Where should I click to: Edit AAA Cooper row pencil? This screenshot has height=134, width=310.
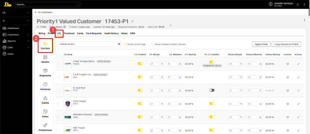pyautogui.click(x=298, y=104)
